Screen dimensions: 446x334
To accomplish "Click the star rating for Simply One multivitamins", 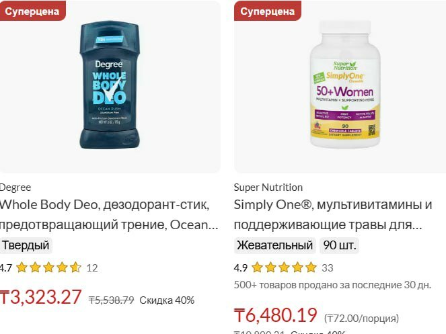I will pos(284,267).
